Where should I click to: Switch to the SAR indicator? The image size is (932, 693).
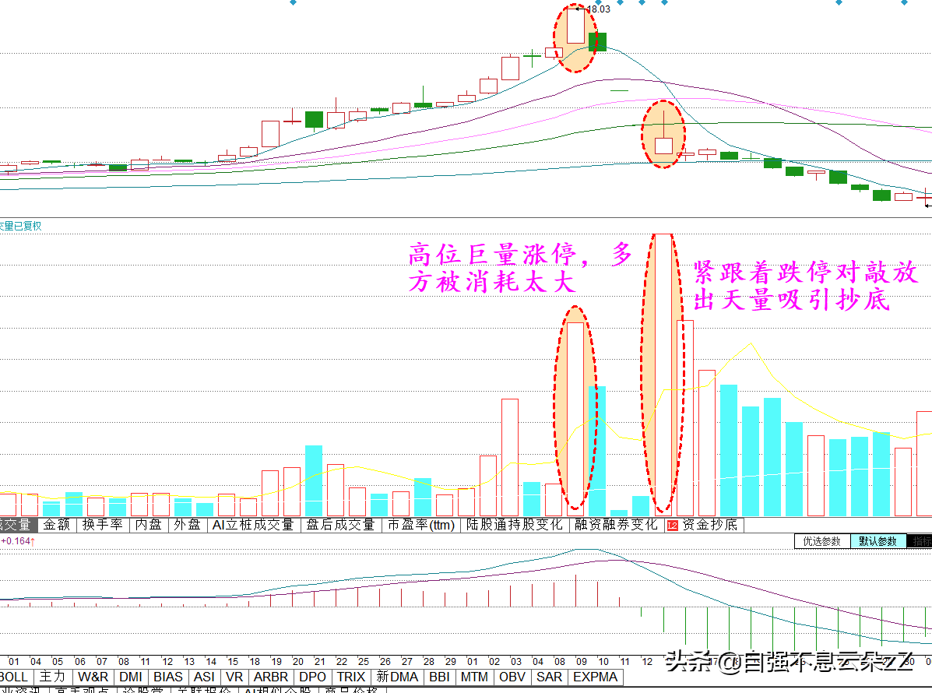(549, 677)
